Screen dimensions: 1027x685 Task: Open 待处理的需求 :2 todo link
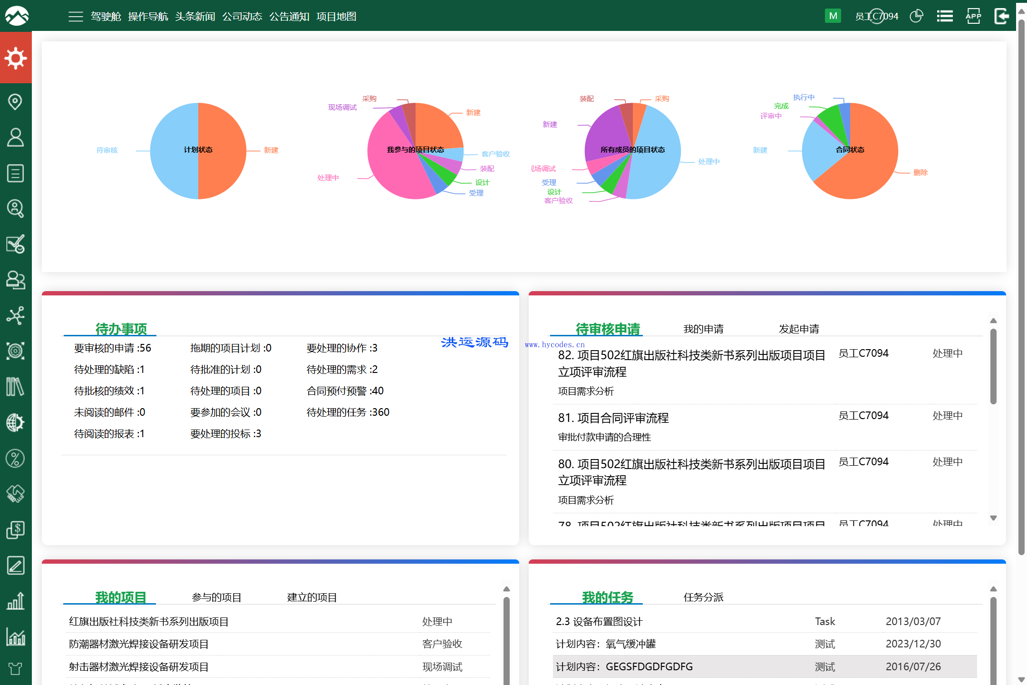(x=342, y=369)
